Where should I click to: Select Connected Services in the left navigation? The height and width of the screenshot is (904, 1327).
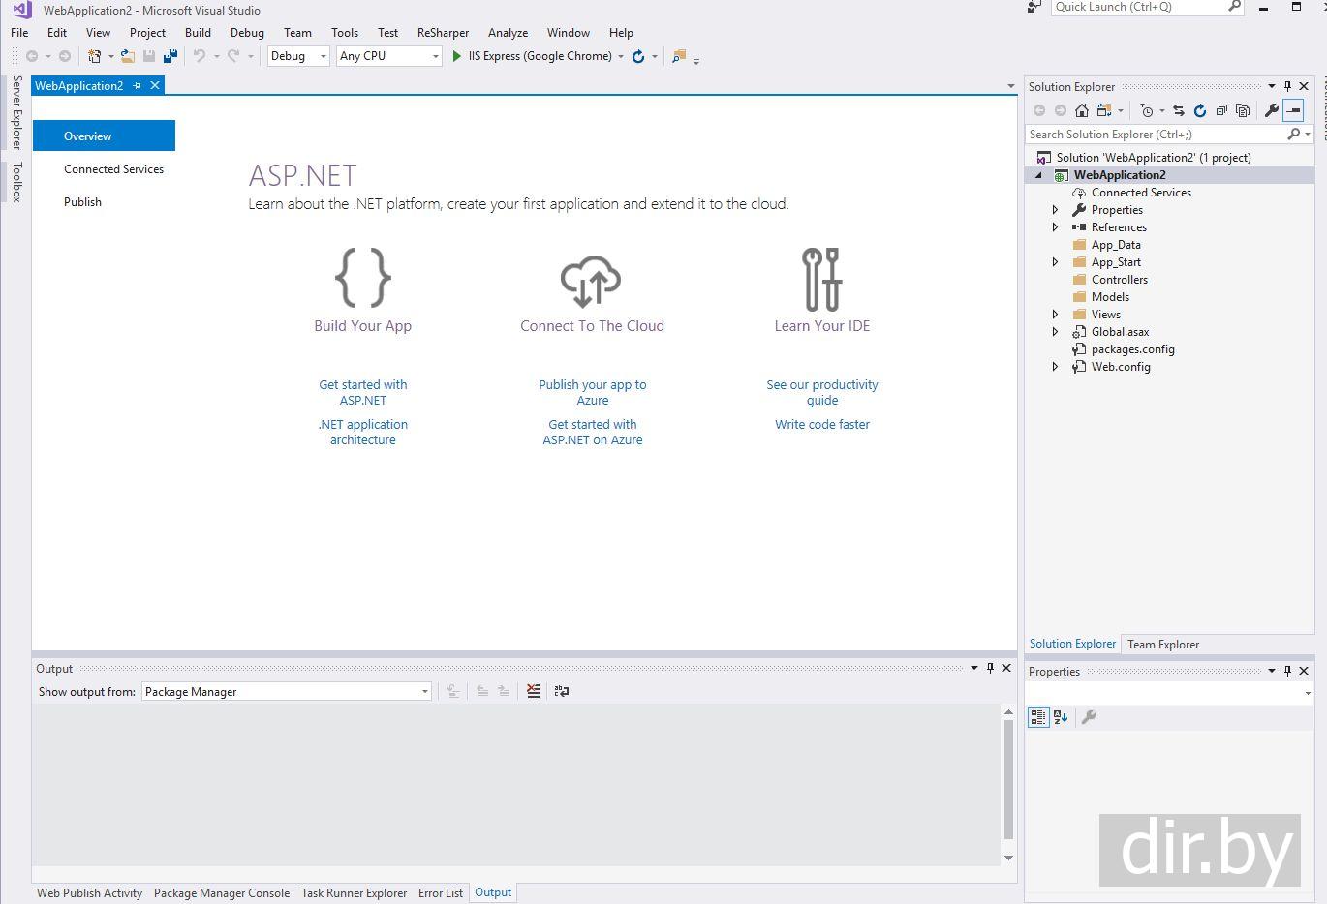(113, 169)
